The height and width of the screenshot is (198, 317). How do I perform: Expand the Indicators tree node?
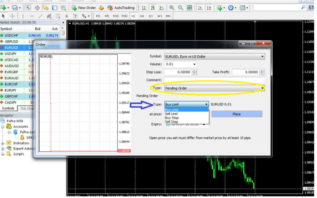pos(3,143)
